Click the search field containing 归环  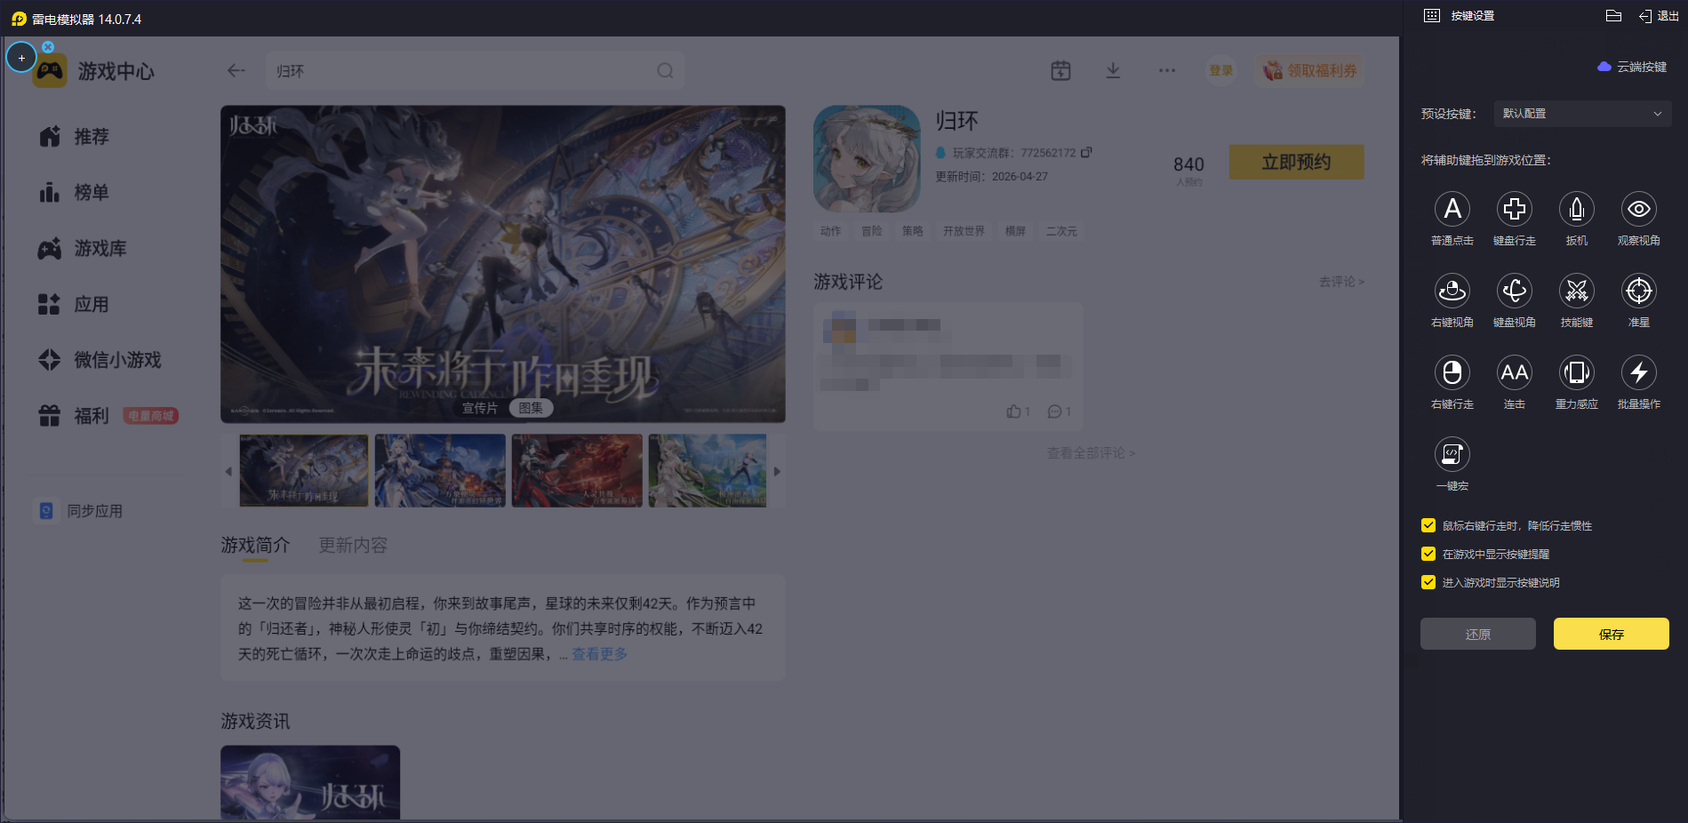tap(475, 71)
